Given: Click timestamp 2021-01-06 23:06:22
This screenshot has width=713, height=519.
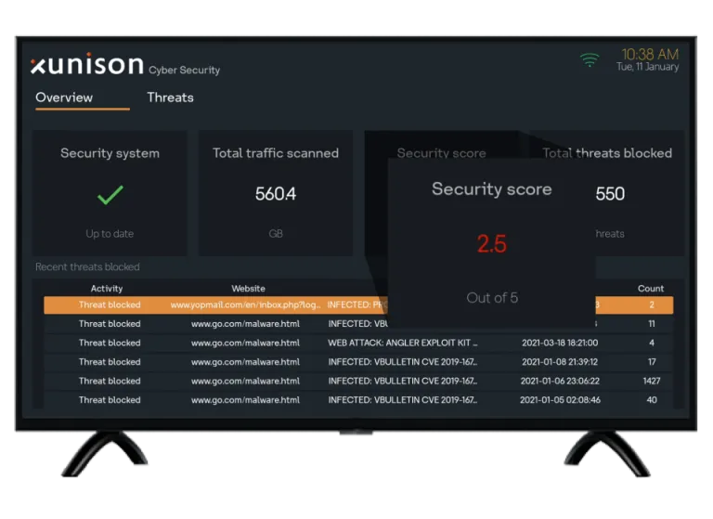Looking at the screenshot, I should 560,382.
